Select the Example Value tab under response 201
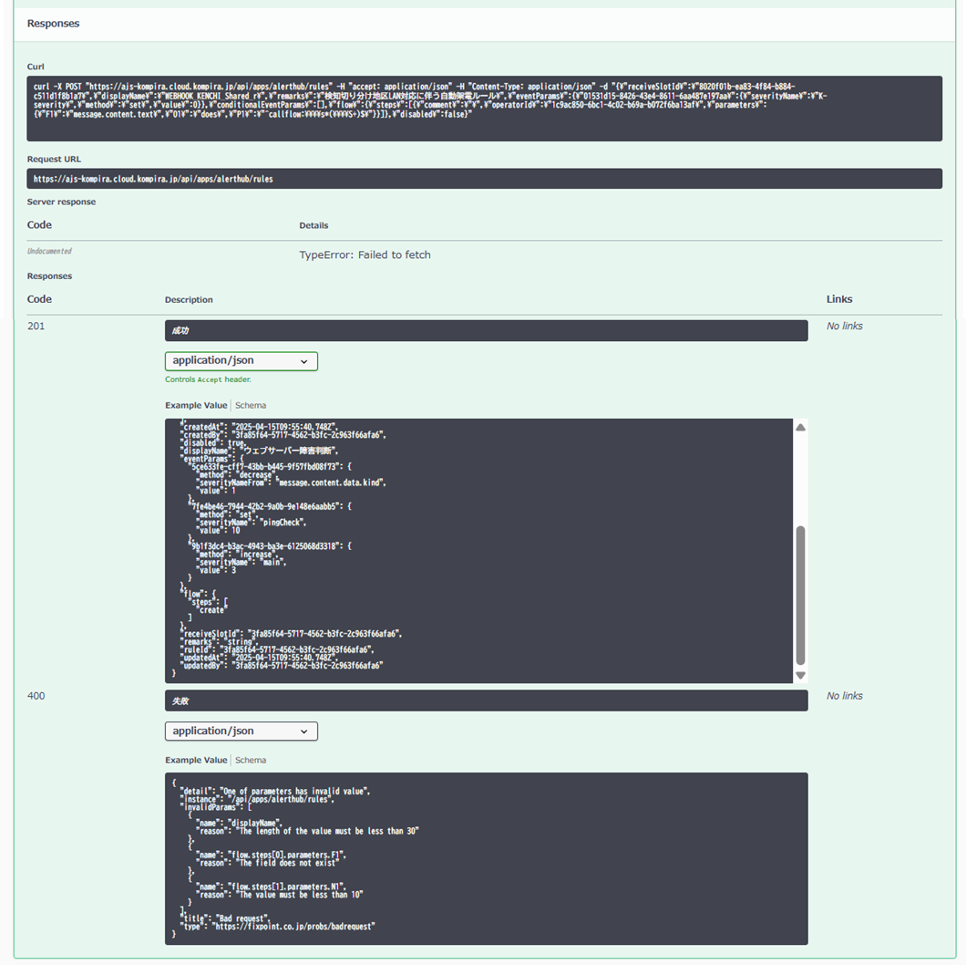This screenshot has height=965, width=966. pyautogui.click(x=196, y=405)
